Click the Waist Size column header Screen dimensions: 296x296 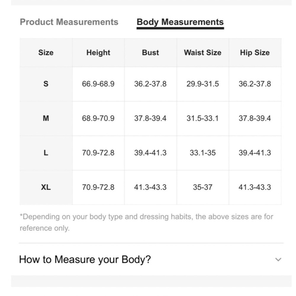pyautogui.click(x=203, y=52)
